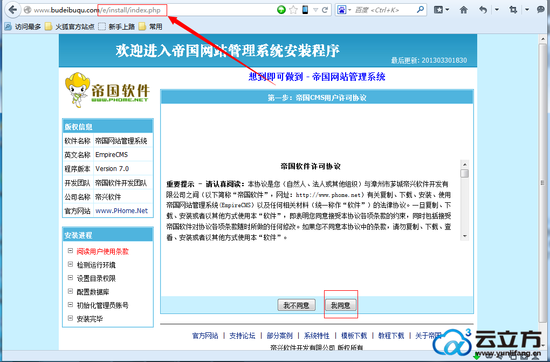550x362 pixels.
Task: Select the 检测运行环境 install step
Action: (96, 265)
